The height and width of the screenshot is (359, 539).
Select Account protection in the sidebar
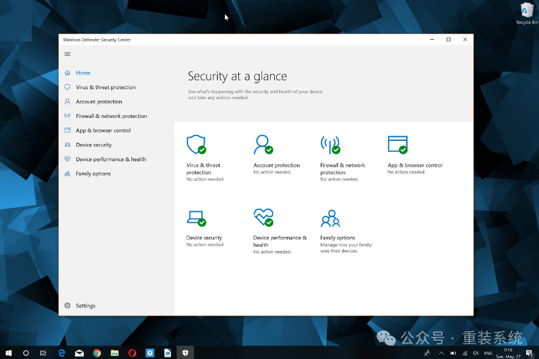click(x=98, y=102)
